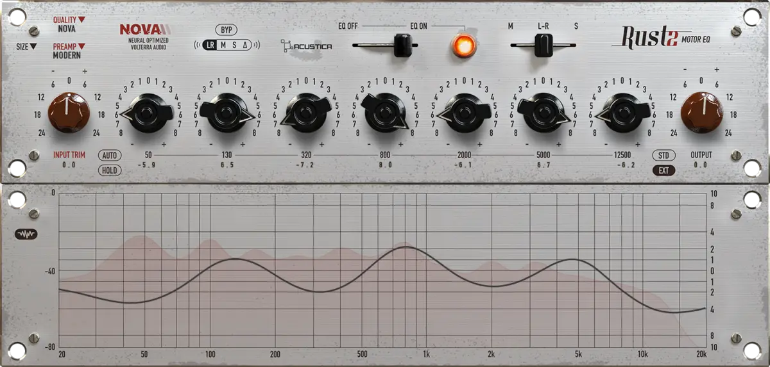Image resolution: width=770 pixels, height=367 pixels.
Task: Toggle the BYP bypass button
Action: click(226, 30)
